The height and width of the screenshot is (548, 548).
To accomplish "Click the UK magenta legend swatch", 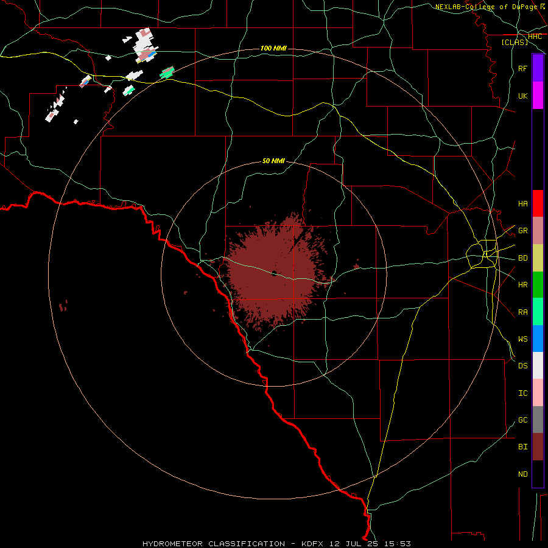I will (x=538, y=96).
